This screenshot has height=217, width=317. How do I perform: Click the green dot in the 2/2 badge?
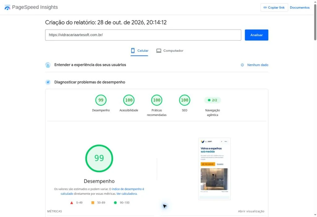point(209,100)
